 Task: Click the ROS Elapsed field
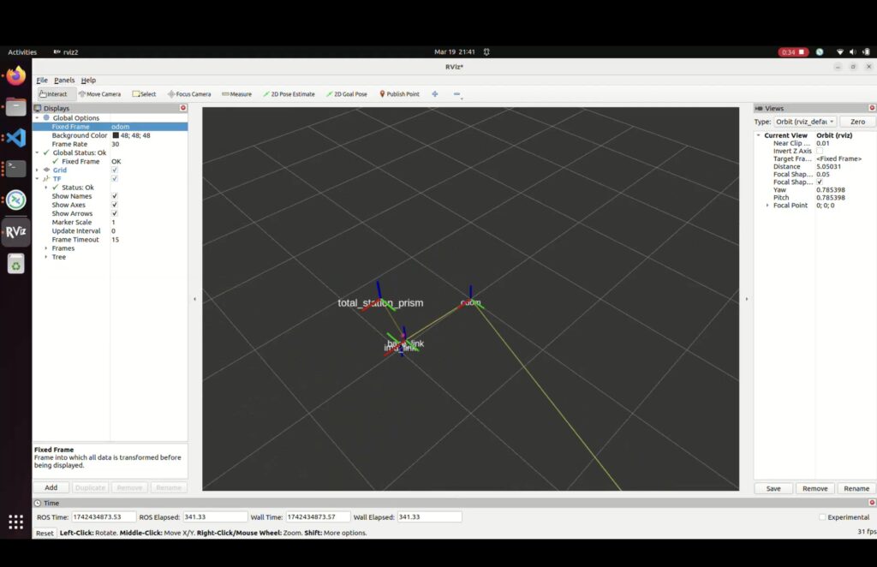point(215,517)
